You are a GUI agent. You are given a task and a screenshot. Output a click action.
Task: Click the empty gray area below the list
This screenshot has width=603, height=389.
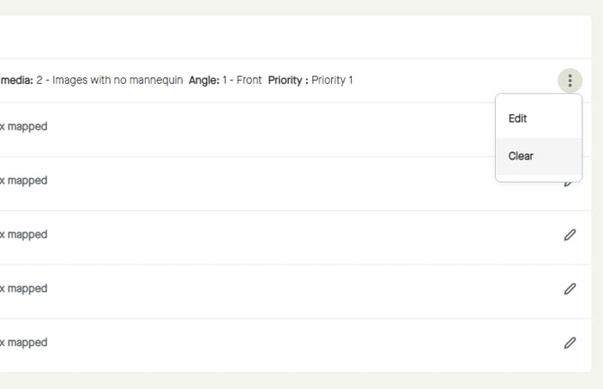(x=270, y=380)
